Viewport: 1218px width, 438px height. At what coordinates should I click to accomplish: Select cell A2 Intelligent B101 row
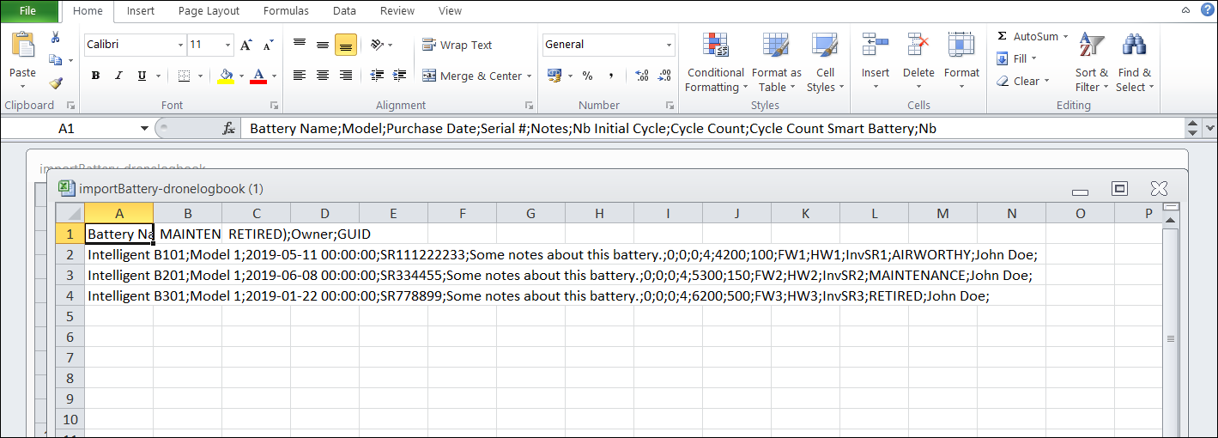pyautogui.click(x=118, y=254)
